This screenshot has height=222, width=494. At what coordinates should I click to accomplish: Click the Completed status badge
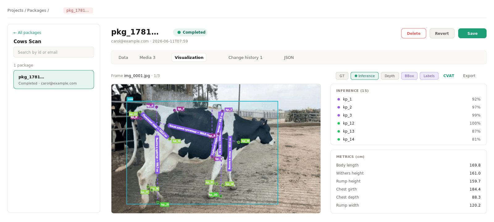(190, 32)
